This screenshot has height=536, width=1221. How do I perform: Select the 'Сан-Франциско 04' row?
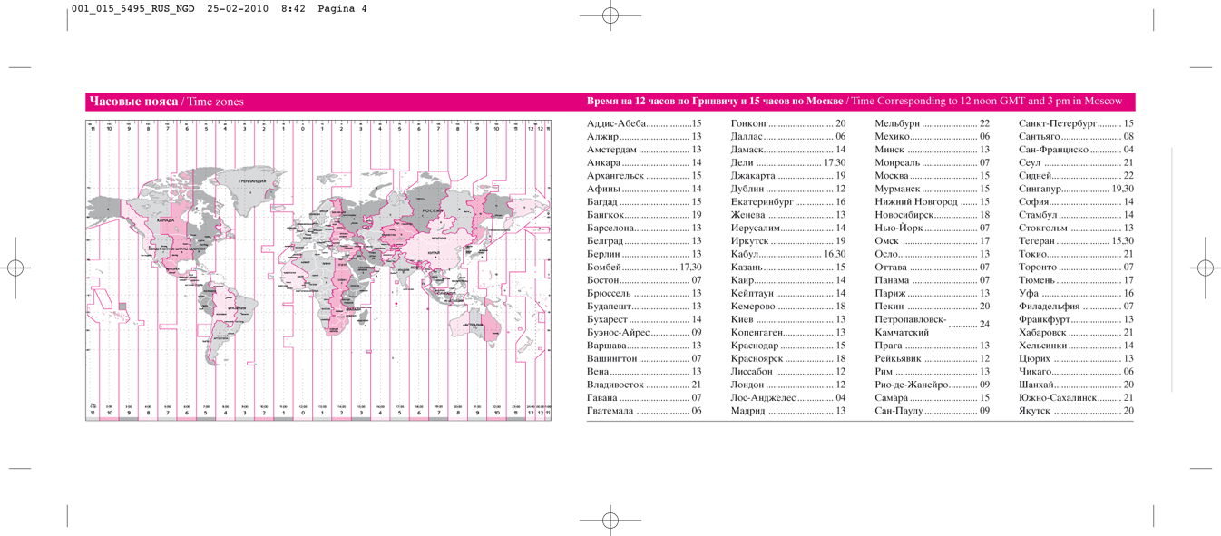tap(1077, 150)
